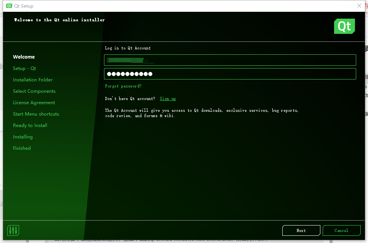The width and height of the screenshot is (368, 243).
Task: Select the Start Menu shortcuts step
Action: pos(36,114)
